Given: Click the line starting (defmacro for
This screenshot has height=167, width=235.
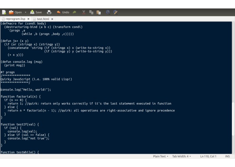Looking at the screenshot, I should [23, 23].
